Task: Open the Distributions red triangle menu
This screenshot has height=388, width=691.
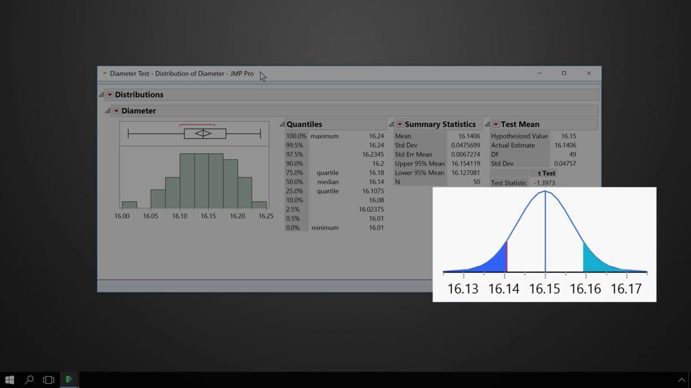Action: click(110, 95)
